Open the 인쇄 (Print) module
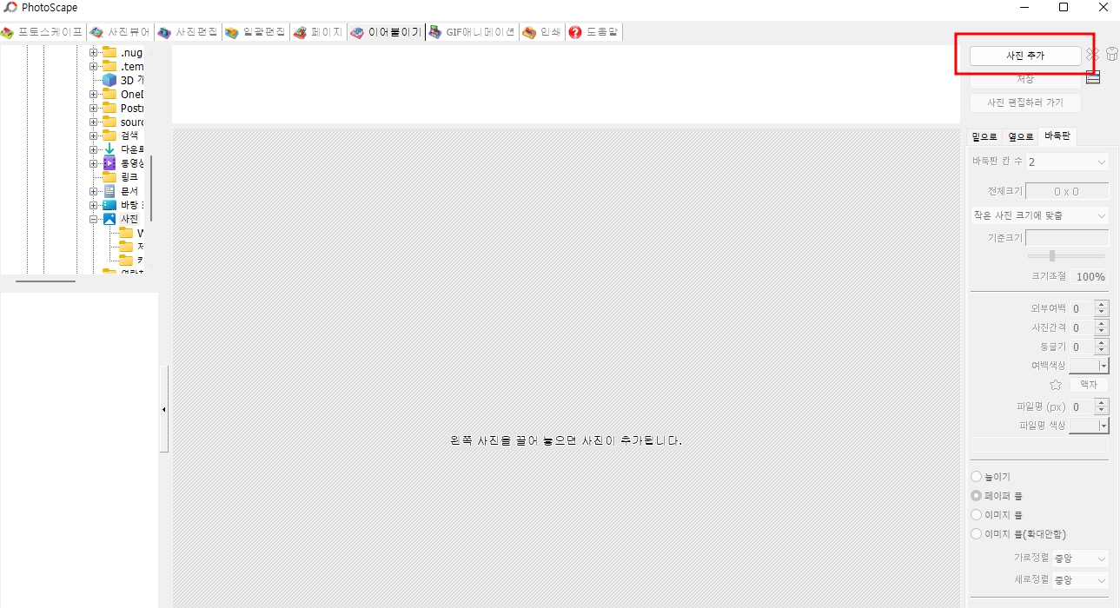 (542, 31)
